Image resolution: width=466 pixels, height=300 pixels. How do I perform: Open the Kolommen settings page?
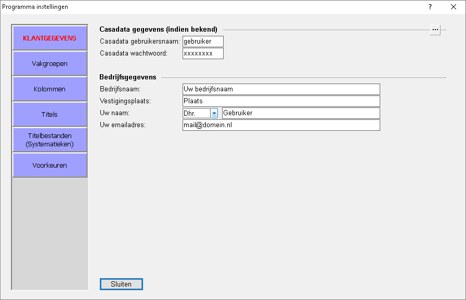[x=49, y=89]
